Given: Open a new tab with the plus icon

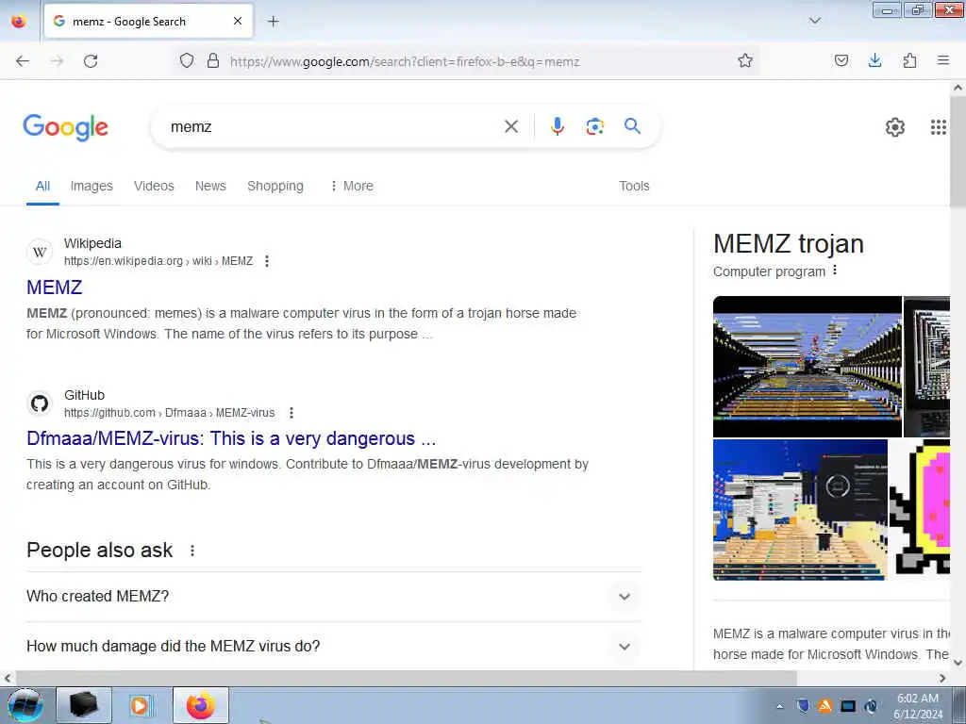Looking at the screenshot, I should pos(274,21).
